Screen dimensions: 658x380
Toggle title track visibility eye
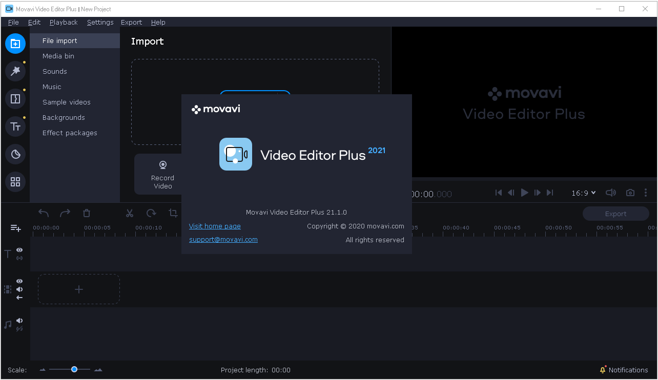(19, 250)
